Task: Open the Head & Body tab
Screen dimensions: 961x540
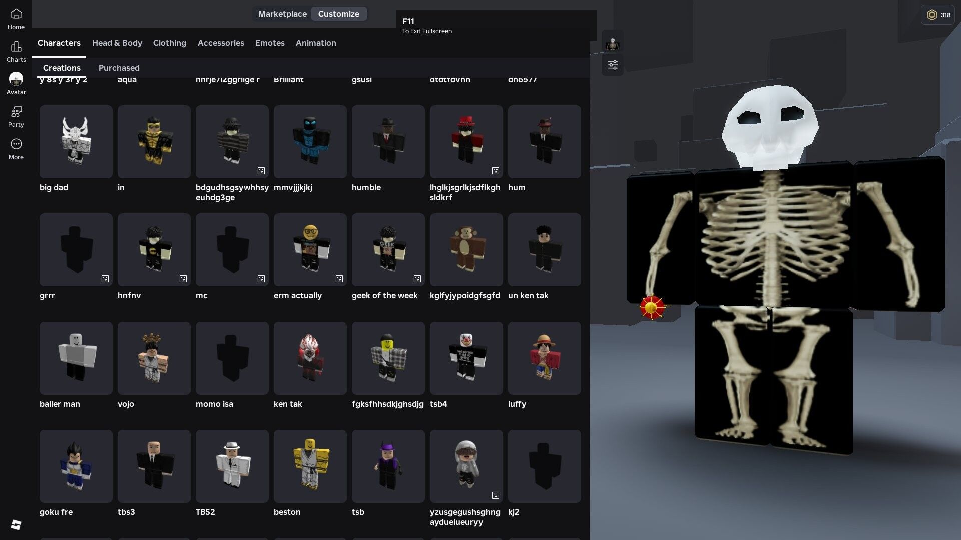Action: pyautogui.click(x=117, y=43)
